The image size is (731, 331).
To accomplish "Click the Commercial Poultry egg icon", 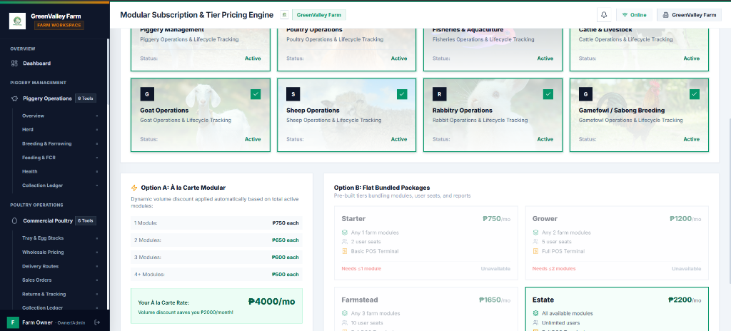I will point(14,220).
